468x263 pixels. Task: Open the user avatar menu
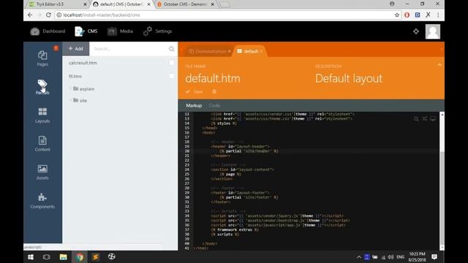click(432, 31)
